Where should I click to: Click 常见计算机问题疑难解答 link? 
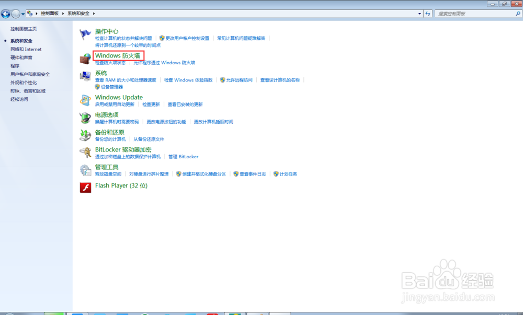click(x=241, y=38)
